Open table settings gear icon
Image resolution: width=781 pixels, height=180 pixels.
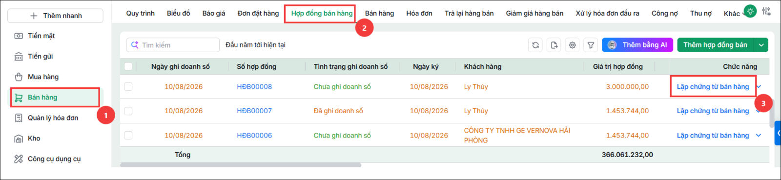[573, 45]
